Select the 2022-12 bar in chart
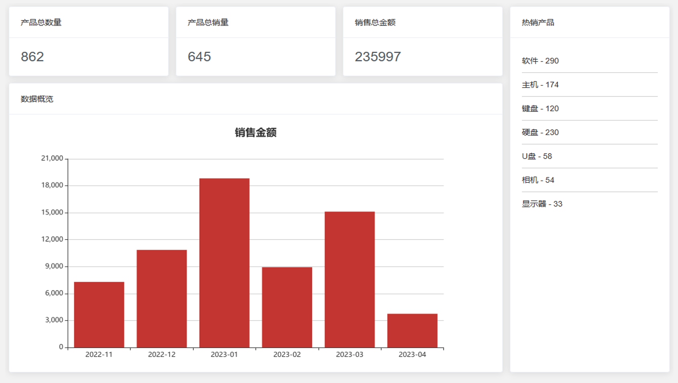Screen dimensions: 678x383 (161, 298)
